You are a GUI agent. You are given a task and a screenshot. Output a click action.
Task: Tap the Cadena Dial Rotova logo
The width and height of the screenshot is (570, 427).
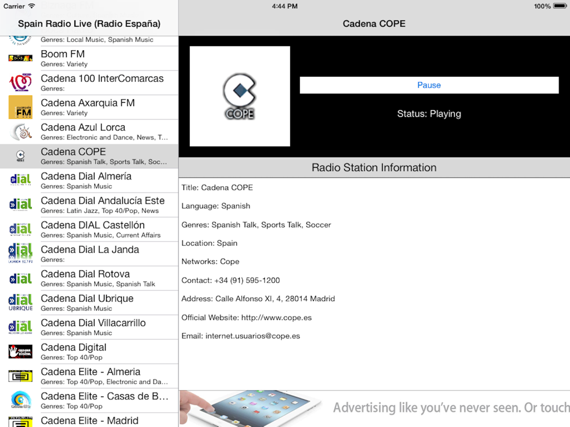tap(21, 278)
